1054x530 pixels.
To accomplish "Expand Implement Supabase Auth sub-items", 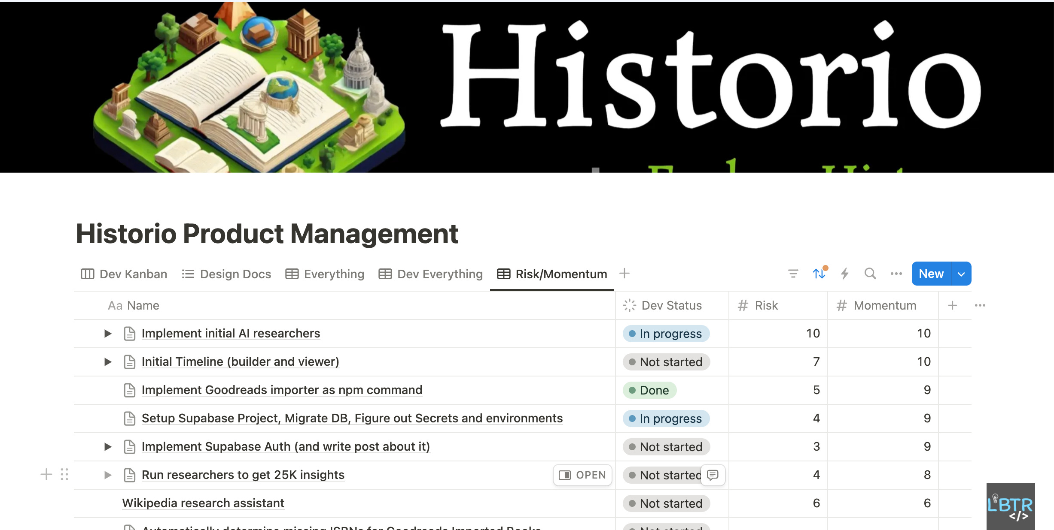I will (108, 446).
